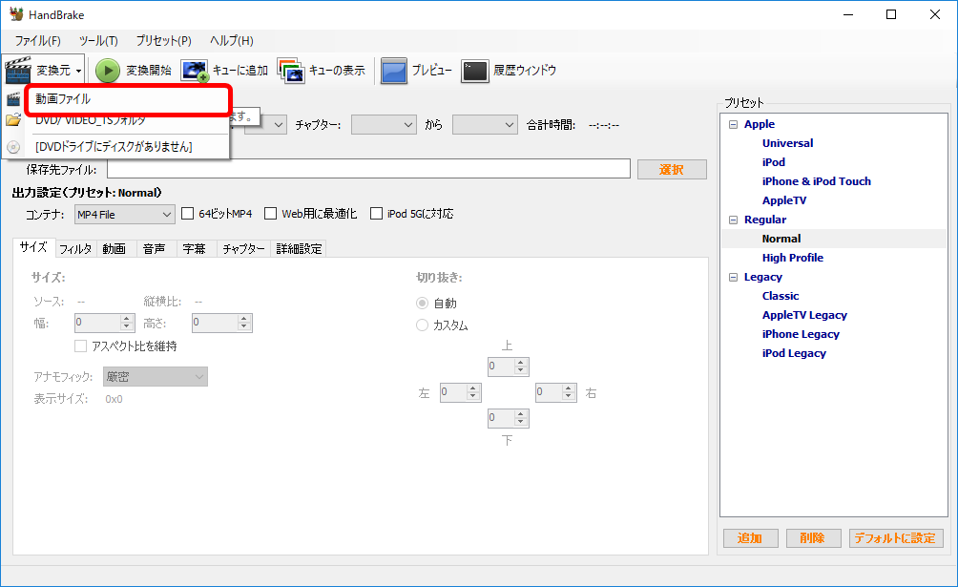Click the clapperboard 変換元 source icon
The image size is (958, 587).
click(x=18, y=71)
